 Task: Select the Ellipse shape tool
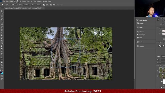coord(2,60)
